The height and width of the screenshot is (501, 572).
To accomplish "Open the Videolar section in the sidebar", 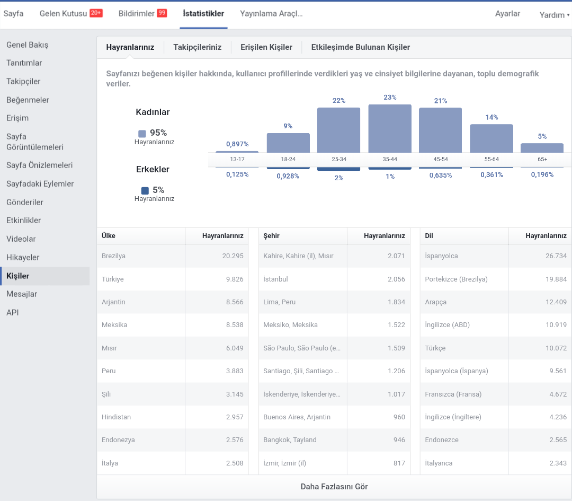I will (21, 239).
